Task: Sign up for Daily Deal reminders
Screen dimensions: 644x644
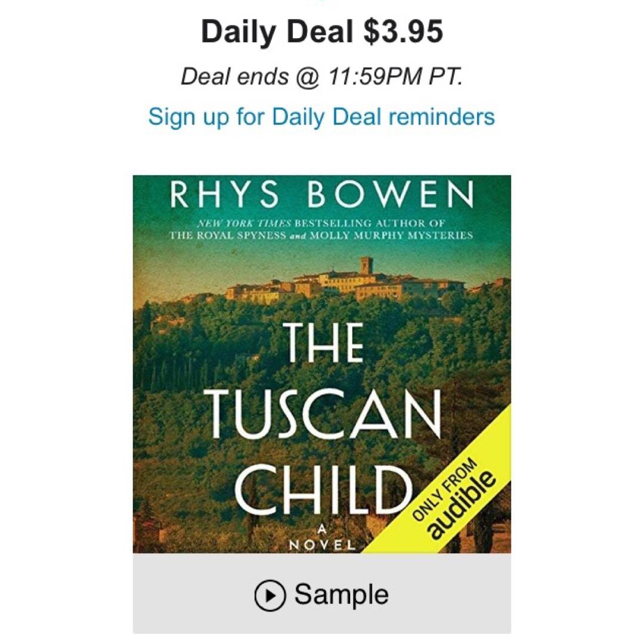Action: pyautogui.click(x=321, y=116)
